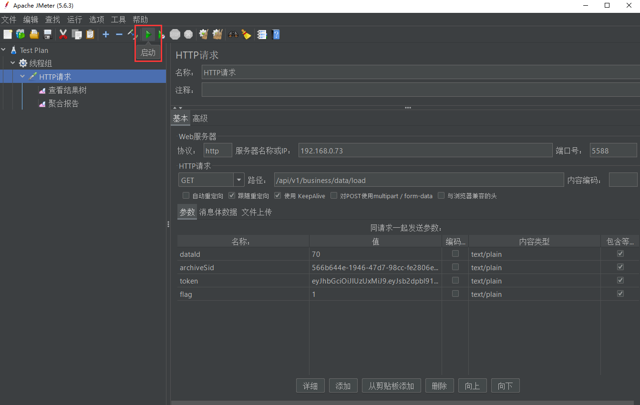
Task: Click the Clear All icon
Action: tap(217, 34)
